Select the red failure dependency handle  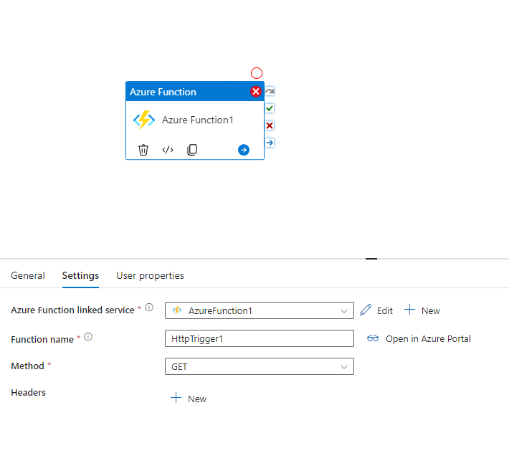click(x=270, y=125)
